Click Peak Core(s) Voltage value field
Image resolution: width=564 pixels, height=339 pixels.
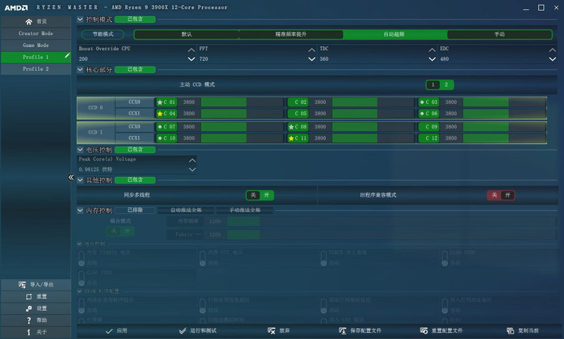(x=133, y=169)
